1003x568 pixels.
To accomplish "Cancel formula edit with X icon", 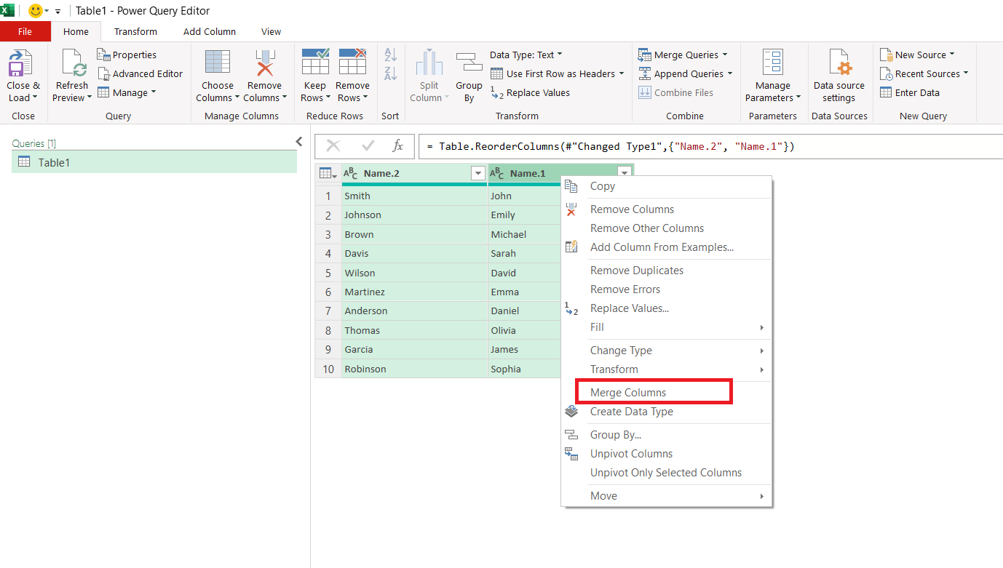I will [333, 146].
